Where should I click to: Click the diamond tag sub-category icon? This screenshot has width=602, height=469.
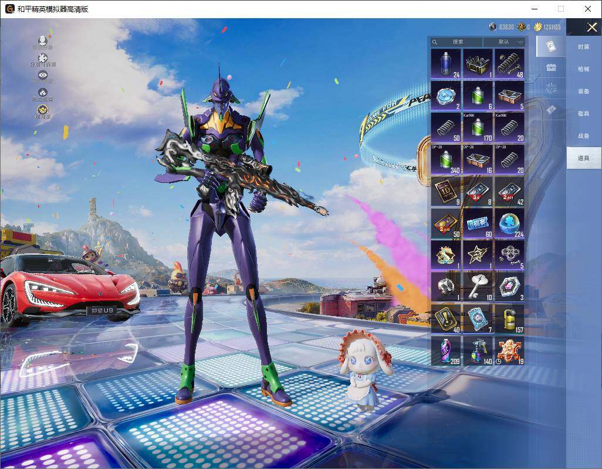coord(550,108)
